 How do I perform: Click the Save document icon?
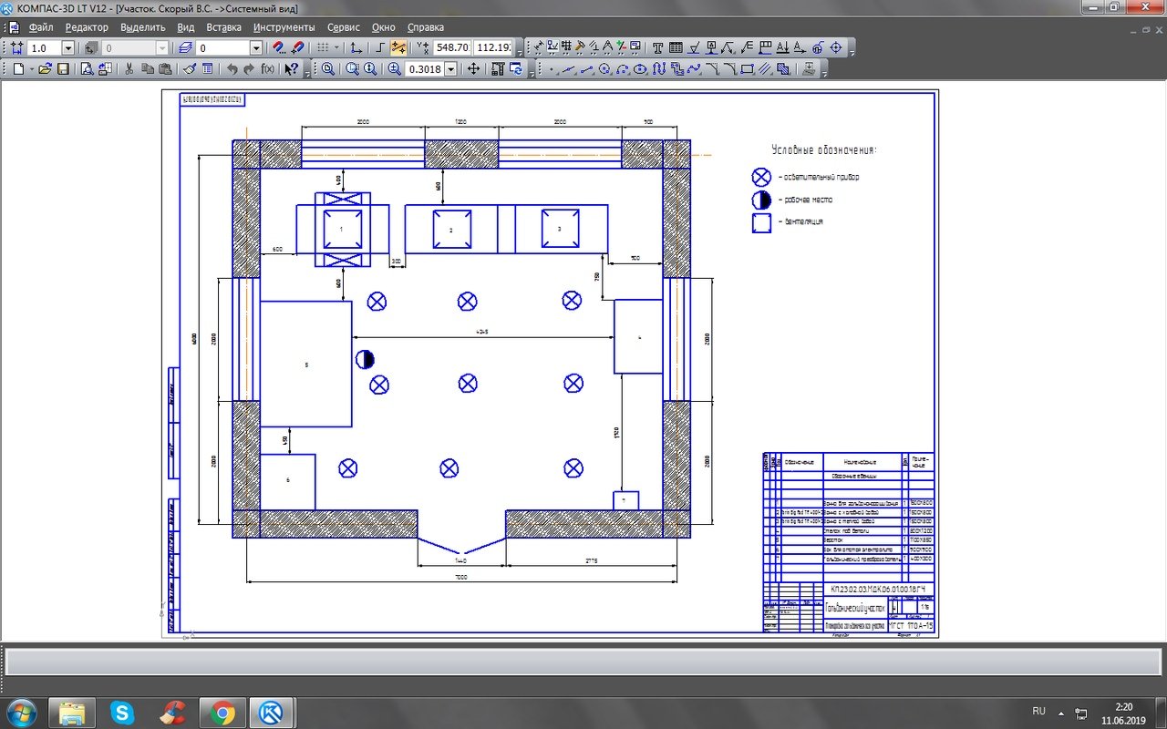(x=63, y=69)
